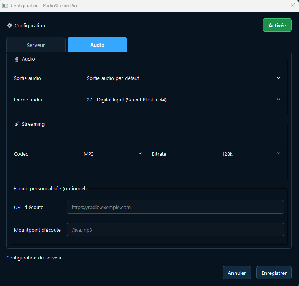Click the microphone icon beside Audio

pyautogui.click(x=17, y=59)
